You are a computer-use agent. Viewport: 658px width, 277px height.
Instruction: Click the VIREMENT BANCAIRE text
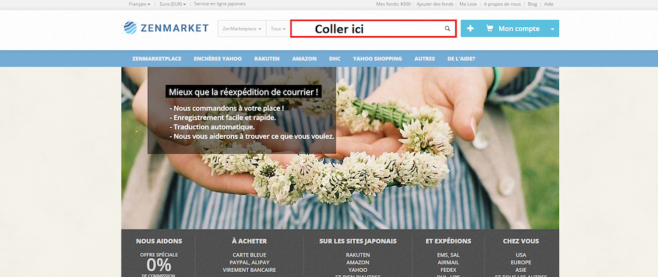pos(250,270)
